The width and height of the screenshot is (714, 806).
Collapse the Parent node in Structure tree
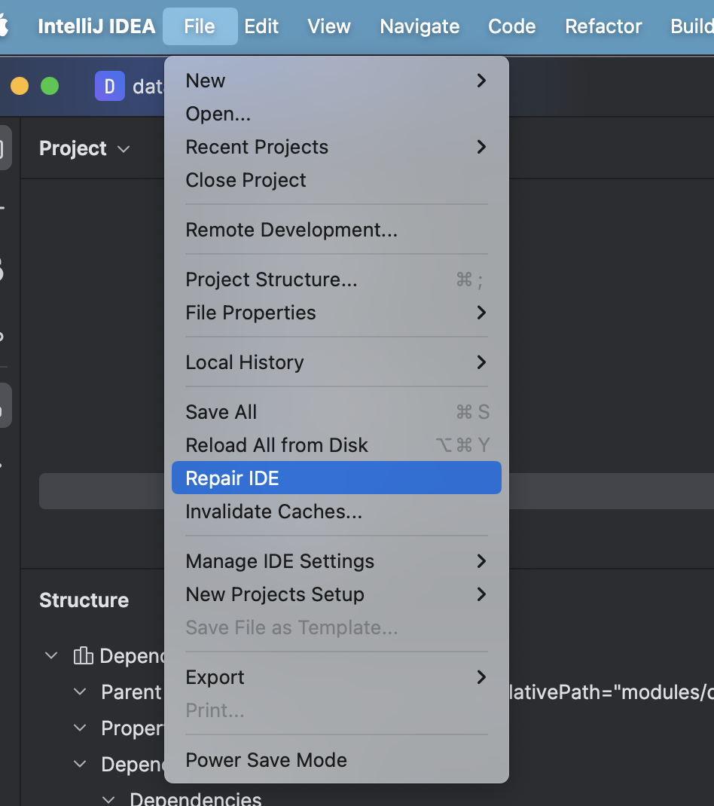coord(80,692)
